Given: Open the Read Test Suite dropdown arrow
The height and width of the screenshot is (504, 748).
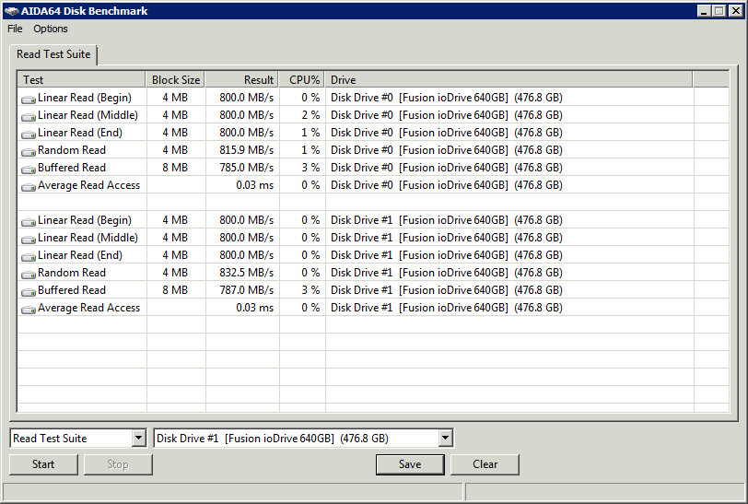Looking at the screenshot, I should (x=139, y=438).
